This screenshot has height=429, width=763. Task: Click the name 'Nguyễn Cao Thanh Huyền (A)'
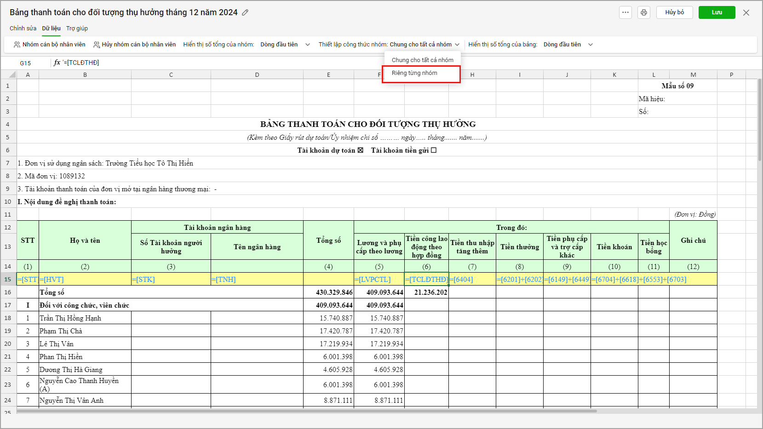(x=79, y=384)
